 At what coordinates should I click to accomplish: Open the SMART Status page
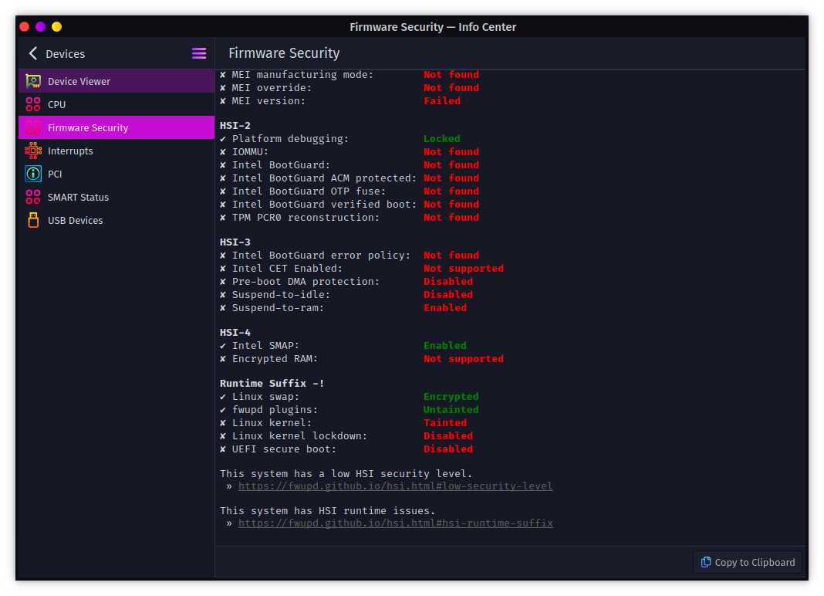point(117,197)
